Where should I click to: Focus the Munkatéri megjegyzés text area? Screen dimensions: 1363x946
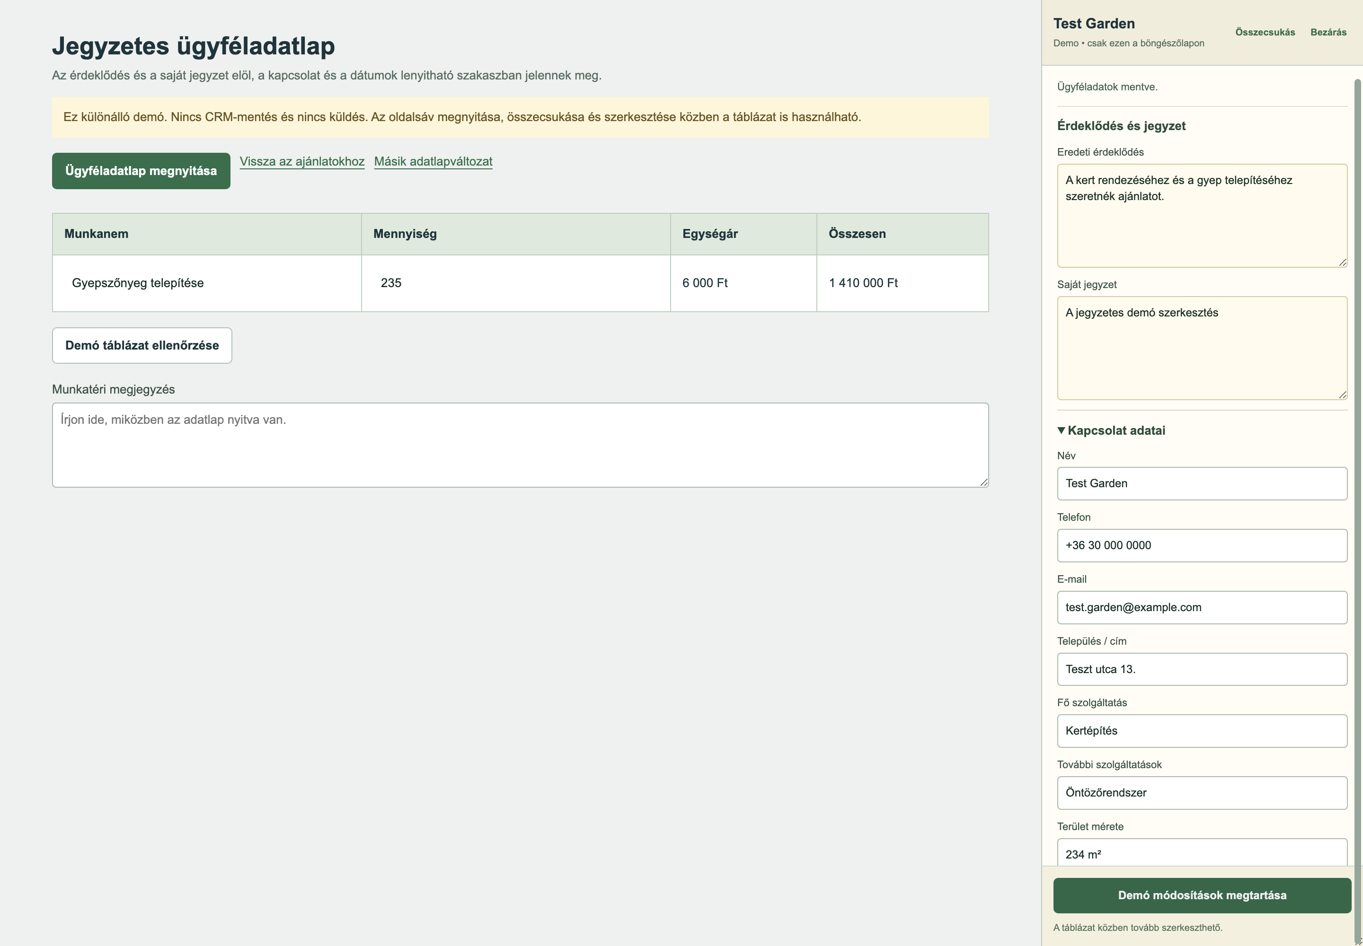tap(520, 445)
